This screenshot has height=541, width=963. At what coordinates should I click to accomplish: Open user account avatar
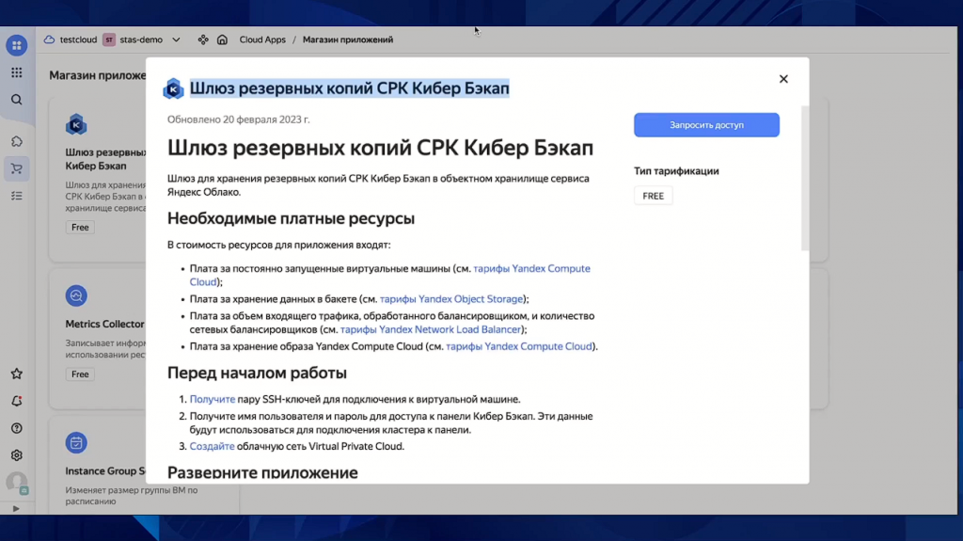pyautogui.click(x=17, y=482)
